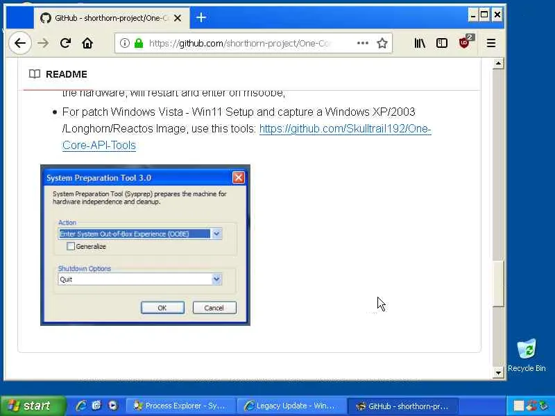Show site information via the info icon

click(x=125, y=43)
